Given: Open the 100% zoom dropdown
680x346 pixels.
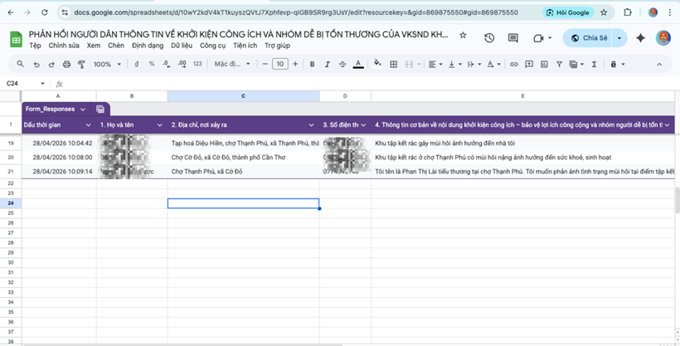Looking at the screenshot, I should [106, 64].
